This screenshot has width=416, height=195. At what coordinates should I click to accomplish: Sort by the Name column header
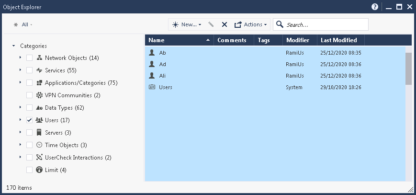tap(177, 40)
